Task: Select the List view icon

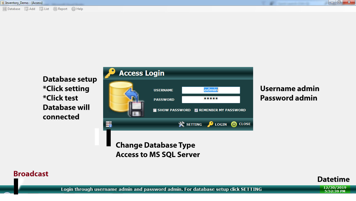Action: tap(41, 9)
